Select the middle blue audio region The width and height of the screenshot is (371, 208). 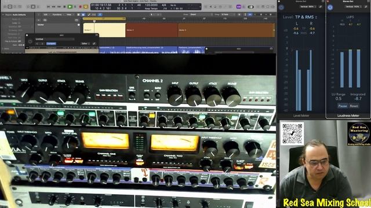pos(152,50)
